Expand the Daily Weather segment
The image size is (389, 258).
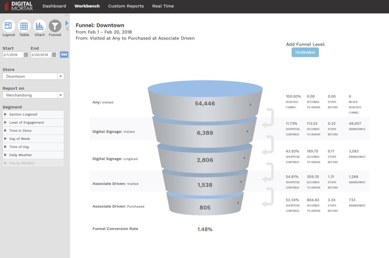tap(33, 155)
